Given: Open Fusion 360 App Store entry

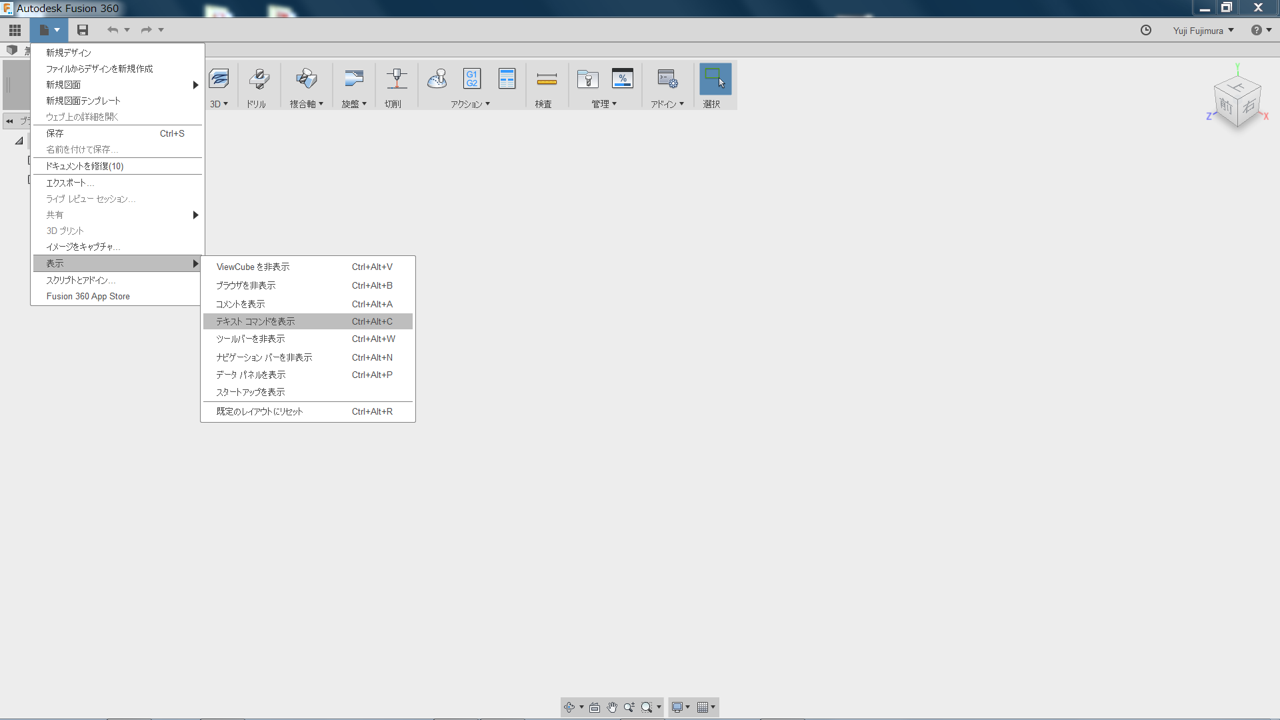Looking at the screenshot, I should coord(117,296).
